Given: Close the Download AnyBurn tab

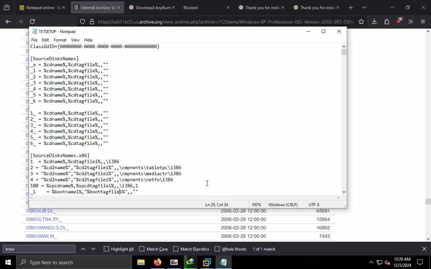Looking at the screenshot, I should click(173, 7).
